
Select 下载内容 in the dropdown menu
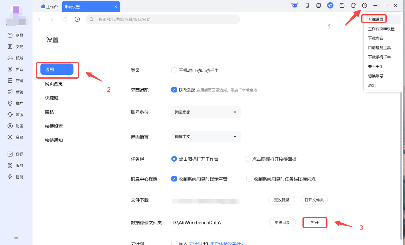click(376, 38)
